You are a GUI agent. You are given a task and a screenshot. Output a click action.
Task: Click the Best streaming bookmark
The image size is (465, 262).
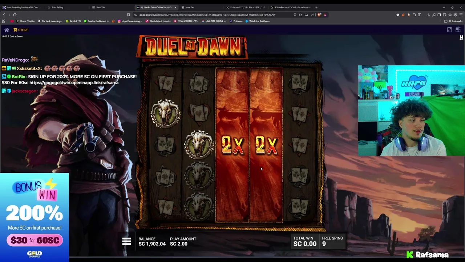coord(50,21)
